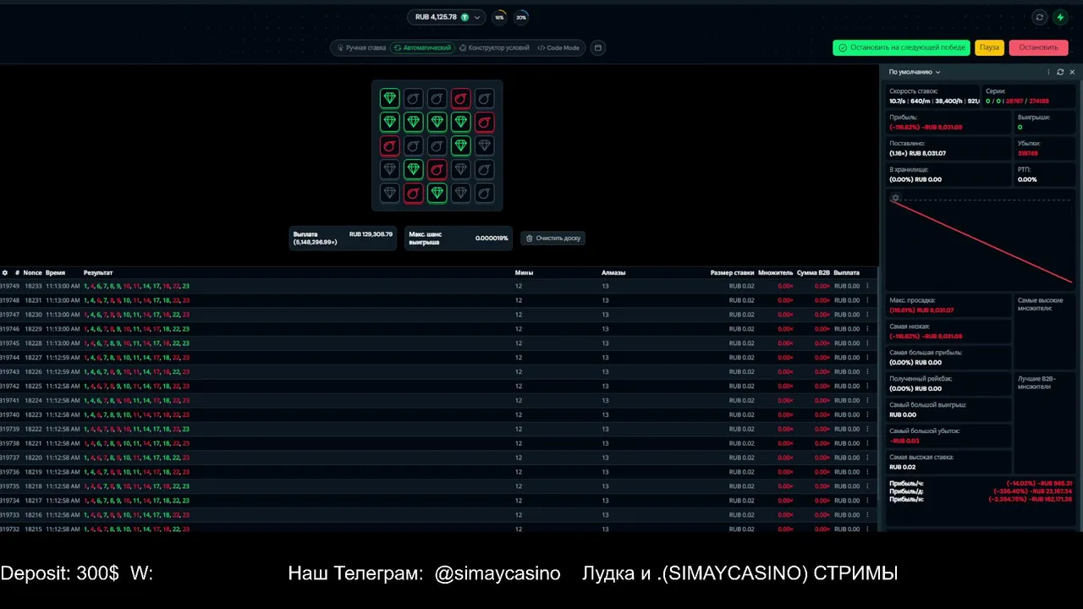Click the yellow Пауза button
The width and height of the screenshot is (1083, 609).
(x=989, y=47)
